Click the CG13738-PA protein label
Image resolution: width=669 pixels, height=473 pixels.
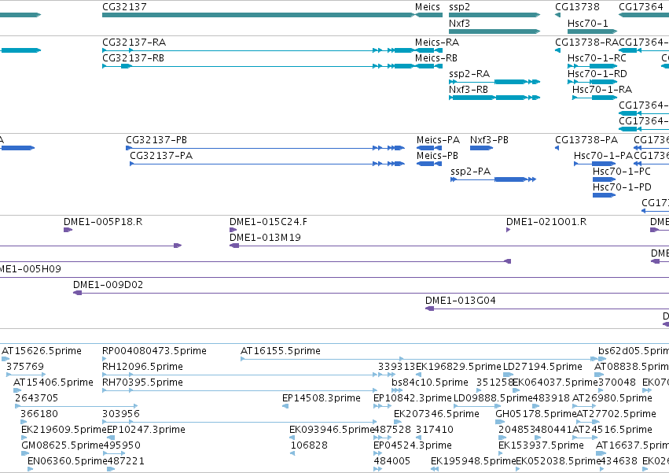click(x=586, y=140)
